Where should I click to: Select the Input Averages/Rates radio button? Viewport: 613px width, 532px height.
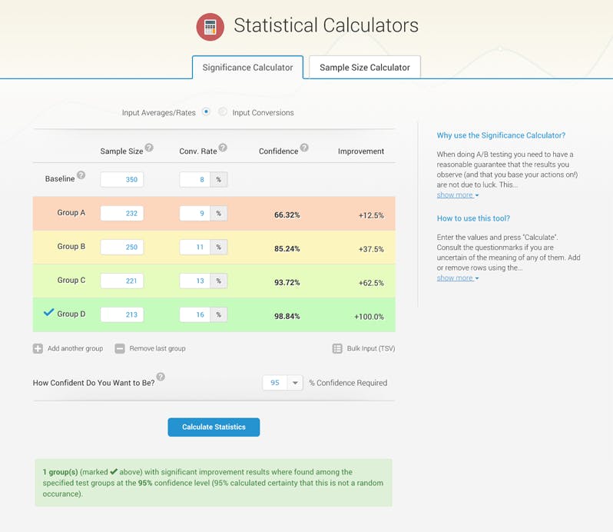[207, 112]
